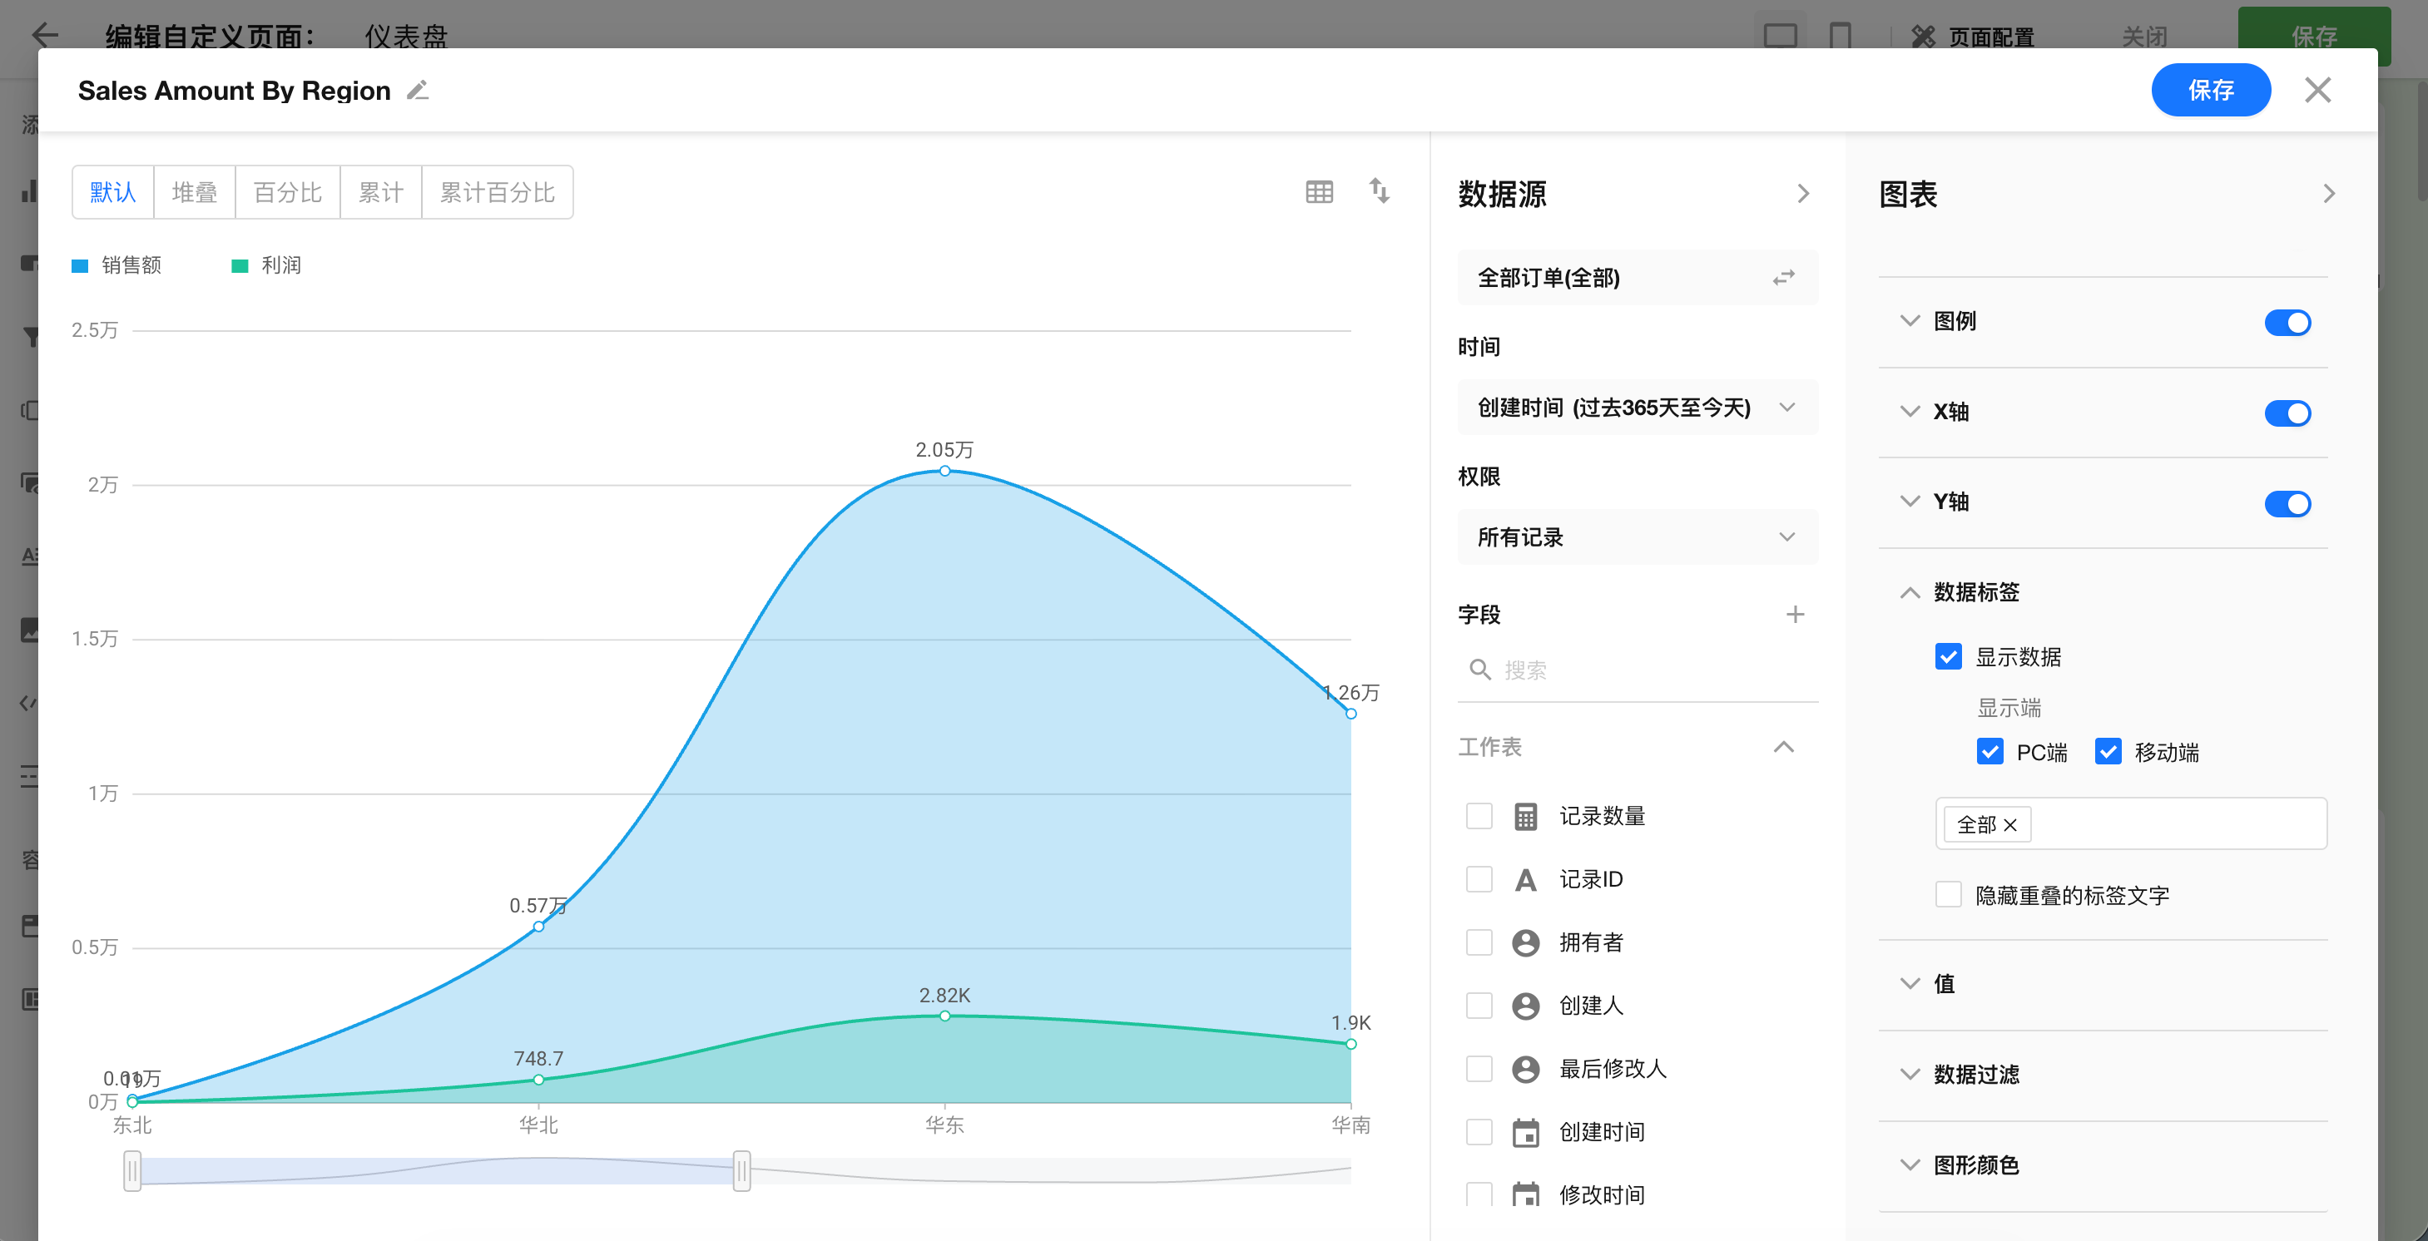
Task: Uncheck the PC端 checkbox
Action: tap(1989, 752)
